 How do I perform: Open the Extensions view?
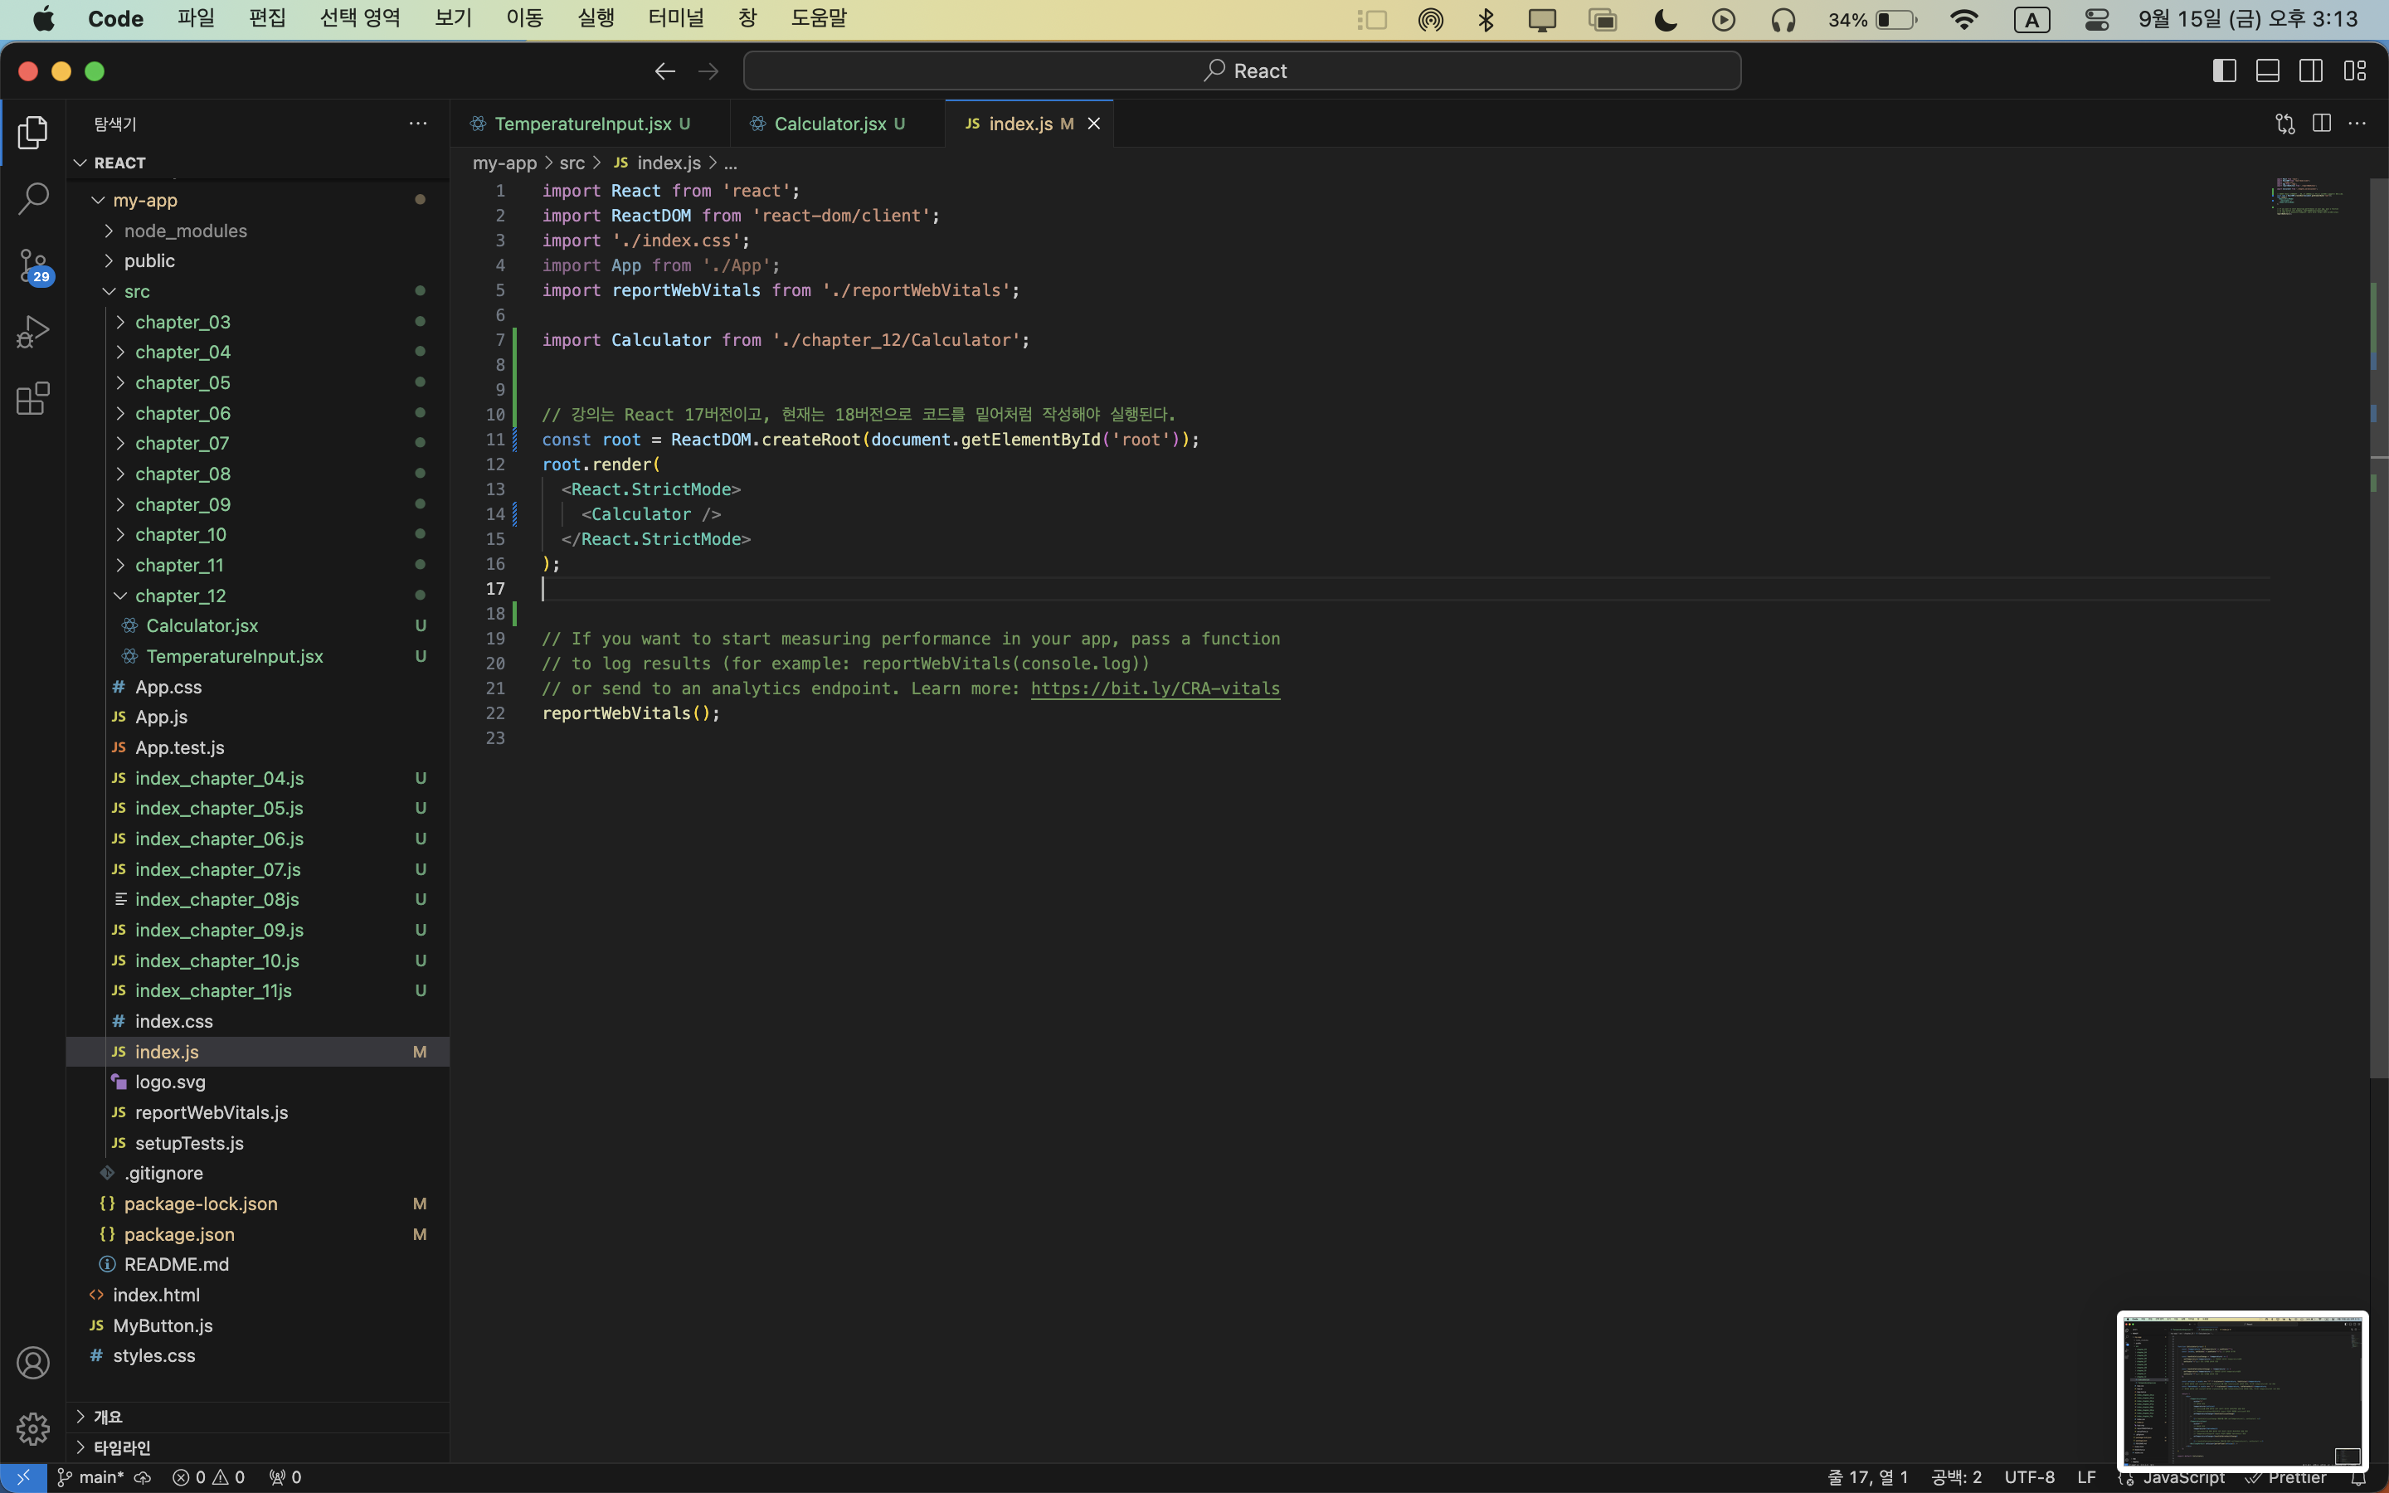32,398
